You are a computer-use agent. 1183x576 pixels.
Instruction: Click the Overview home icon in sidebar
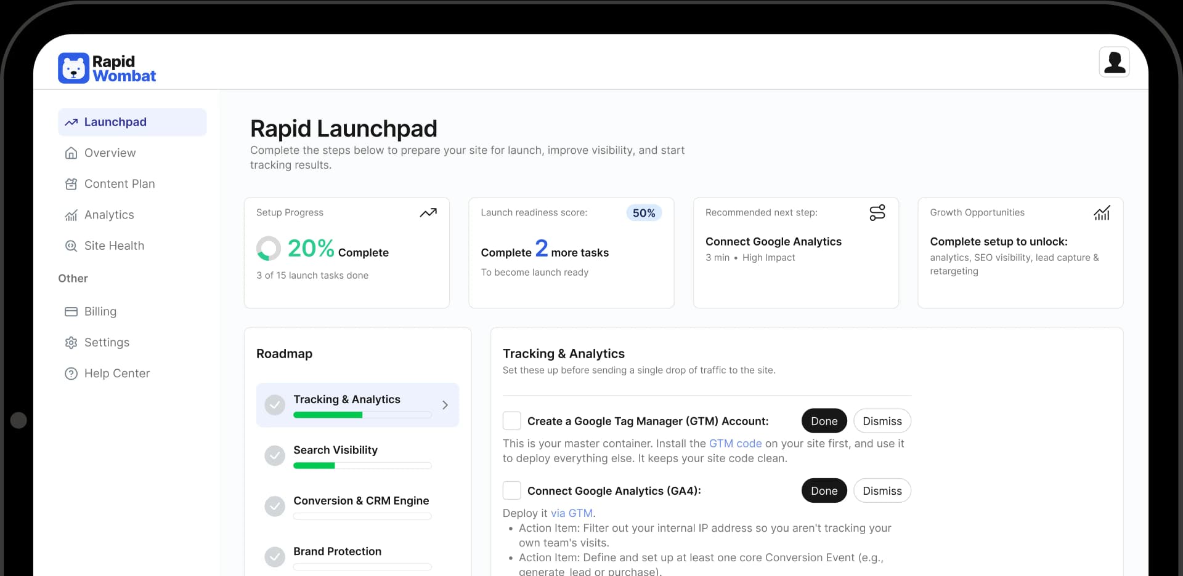[x=71, y=153]
